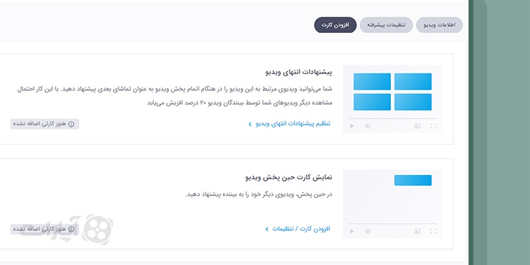Click volume icon in end-suggestions preview
The width and height of the screenshot is (530, 265).
[x=368, y=126]
